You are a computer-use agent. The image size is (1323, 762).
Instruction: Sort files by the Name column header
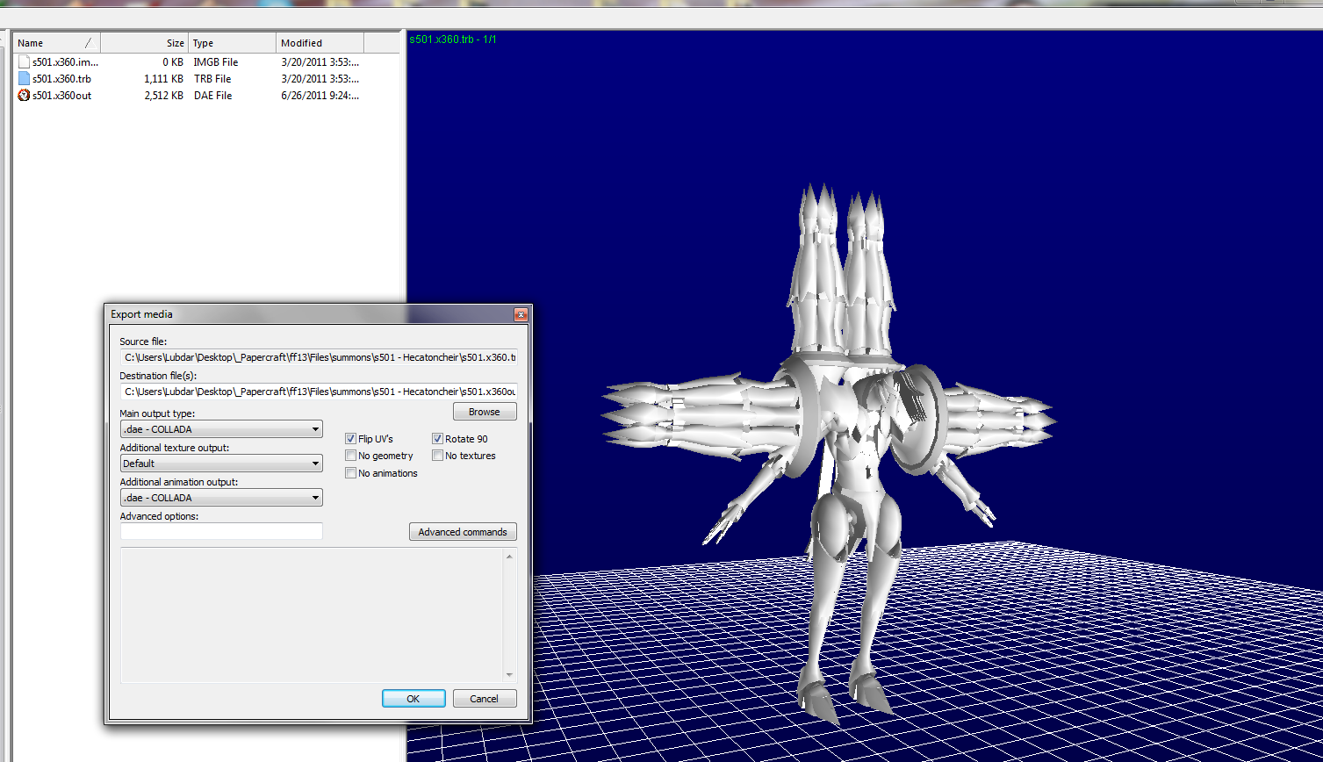pos(57,43)
